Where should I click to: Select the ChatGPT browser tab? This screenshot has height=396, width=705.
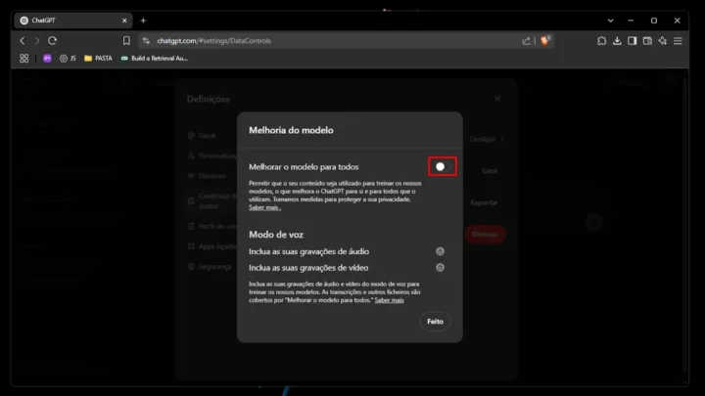click(69, 20)
